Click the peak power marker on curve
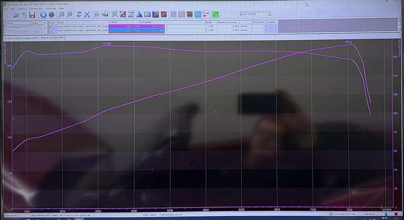404x220 pixels. tap(348, 42)
